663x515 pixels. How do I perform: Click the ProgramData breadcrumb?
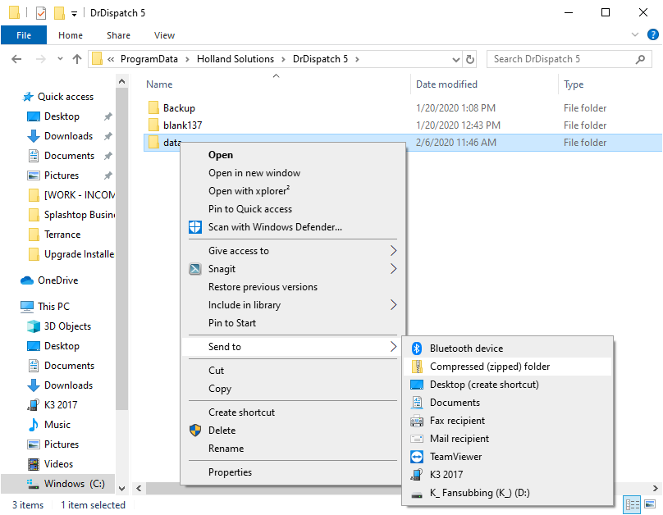coord(149,59)
